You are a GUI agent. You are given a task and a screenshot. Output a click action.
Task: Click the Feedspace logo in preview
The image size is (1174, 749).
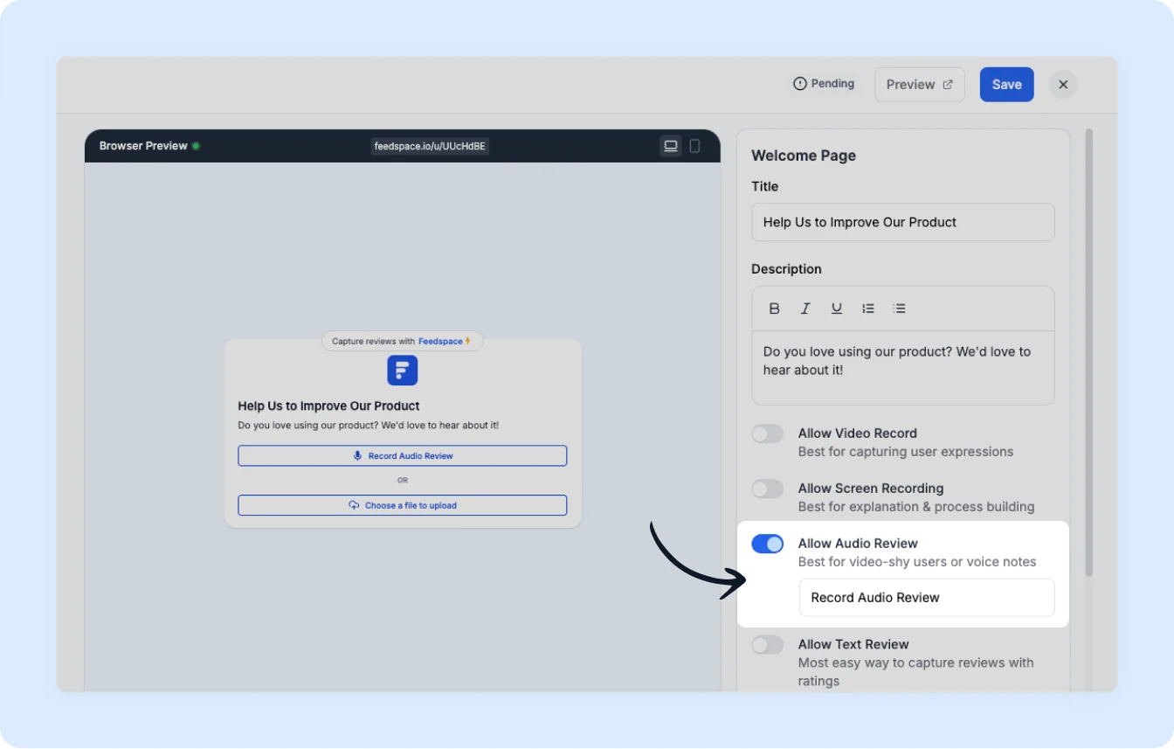pyautogui.click(x=403, y=371)
